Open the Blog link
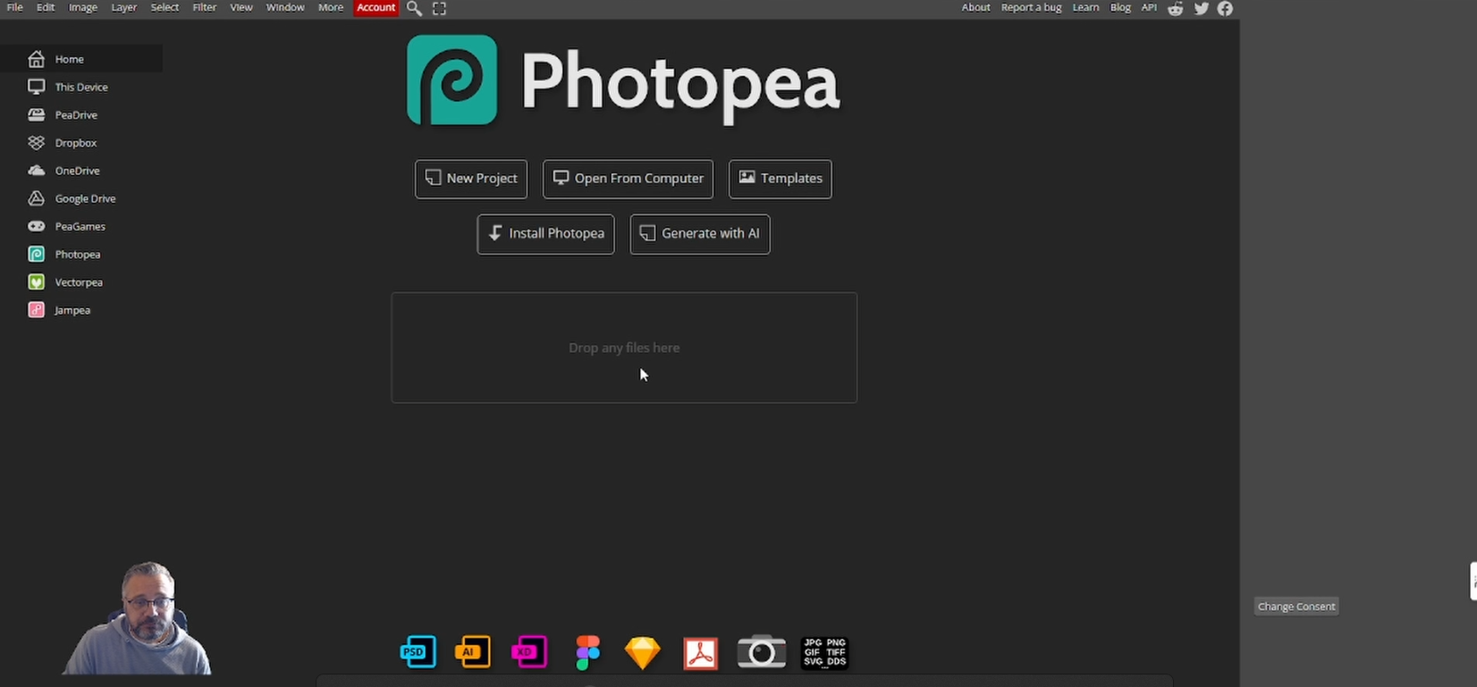 coord(1120,7)
